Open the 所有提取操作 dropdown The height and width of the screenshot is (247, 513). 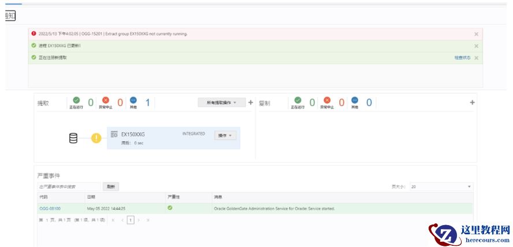pyautogui.click(x=221, y=103)
